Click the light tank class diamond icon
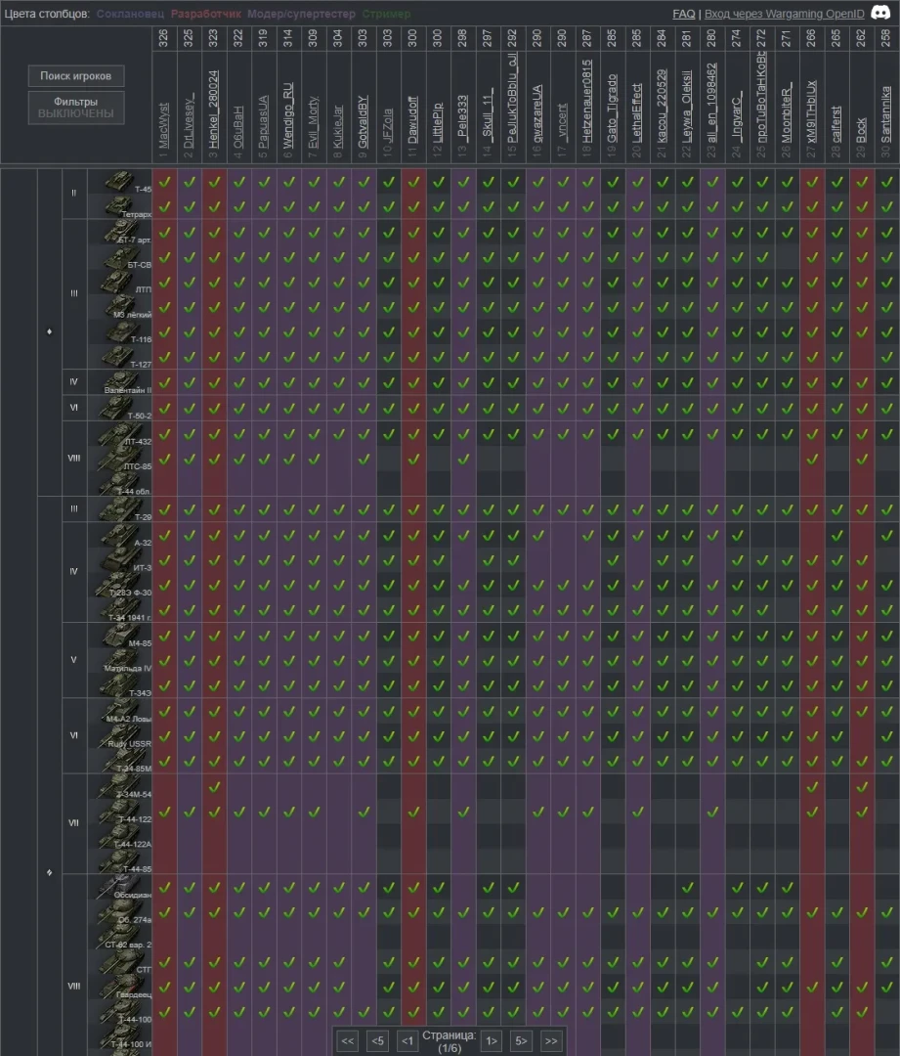This screenshot has height=1056, width=900. 49,331
